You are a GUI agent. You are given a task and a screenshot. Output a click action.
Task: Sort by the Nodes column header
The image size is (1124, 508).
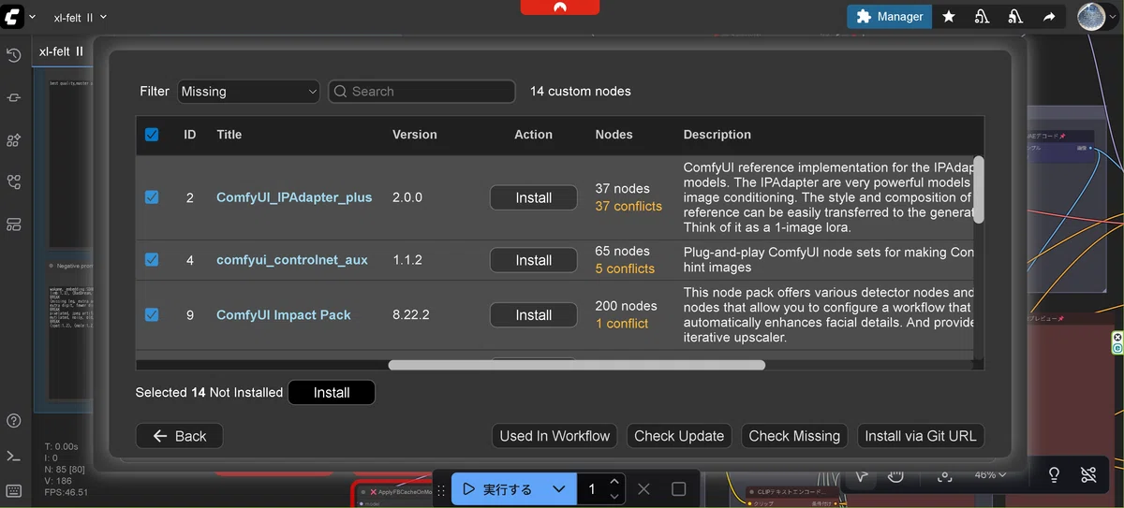pos(614,135)
